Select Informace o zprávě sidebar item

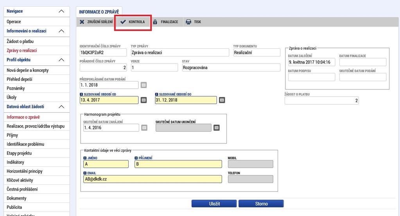[37, 117]
